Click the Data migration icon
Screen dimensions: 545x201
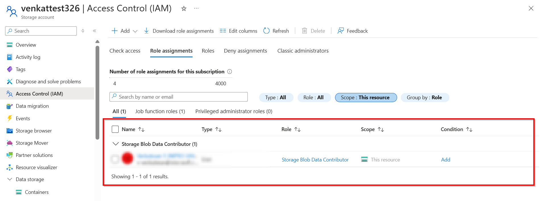(10, 106)
